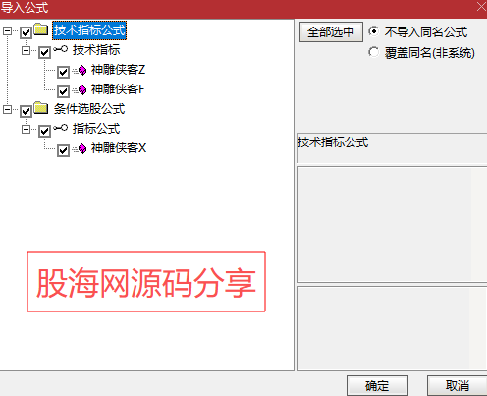Collapse the 指标公式 subgroup node
Image resolution: width=487 pixels, height=396 pixels.
coord(26,129)
